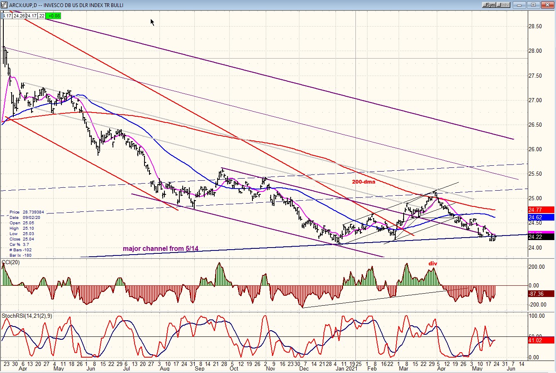Select the '200-dma' text annotation
Screen dimensions: 556x373
click(x=364, y=182)
